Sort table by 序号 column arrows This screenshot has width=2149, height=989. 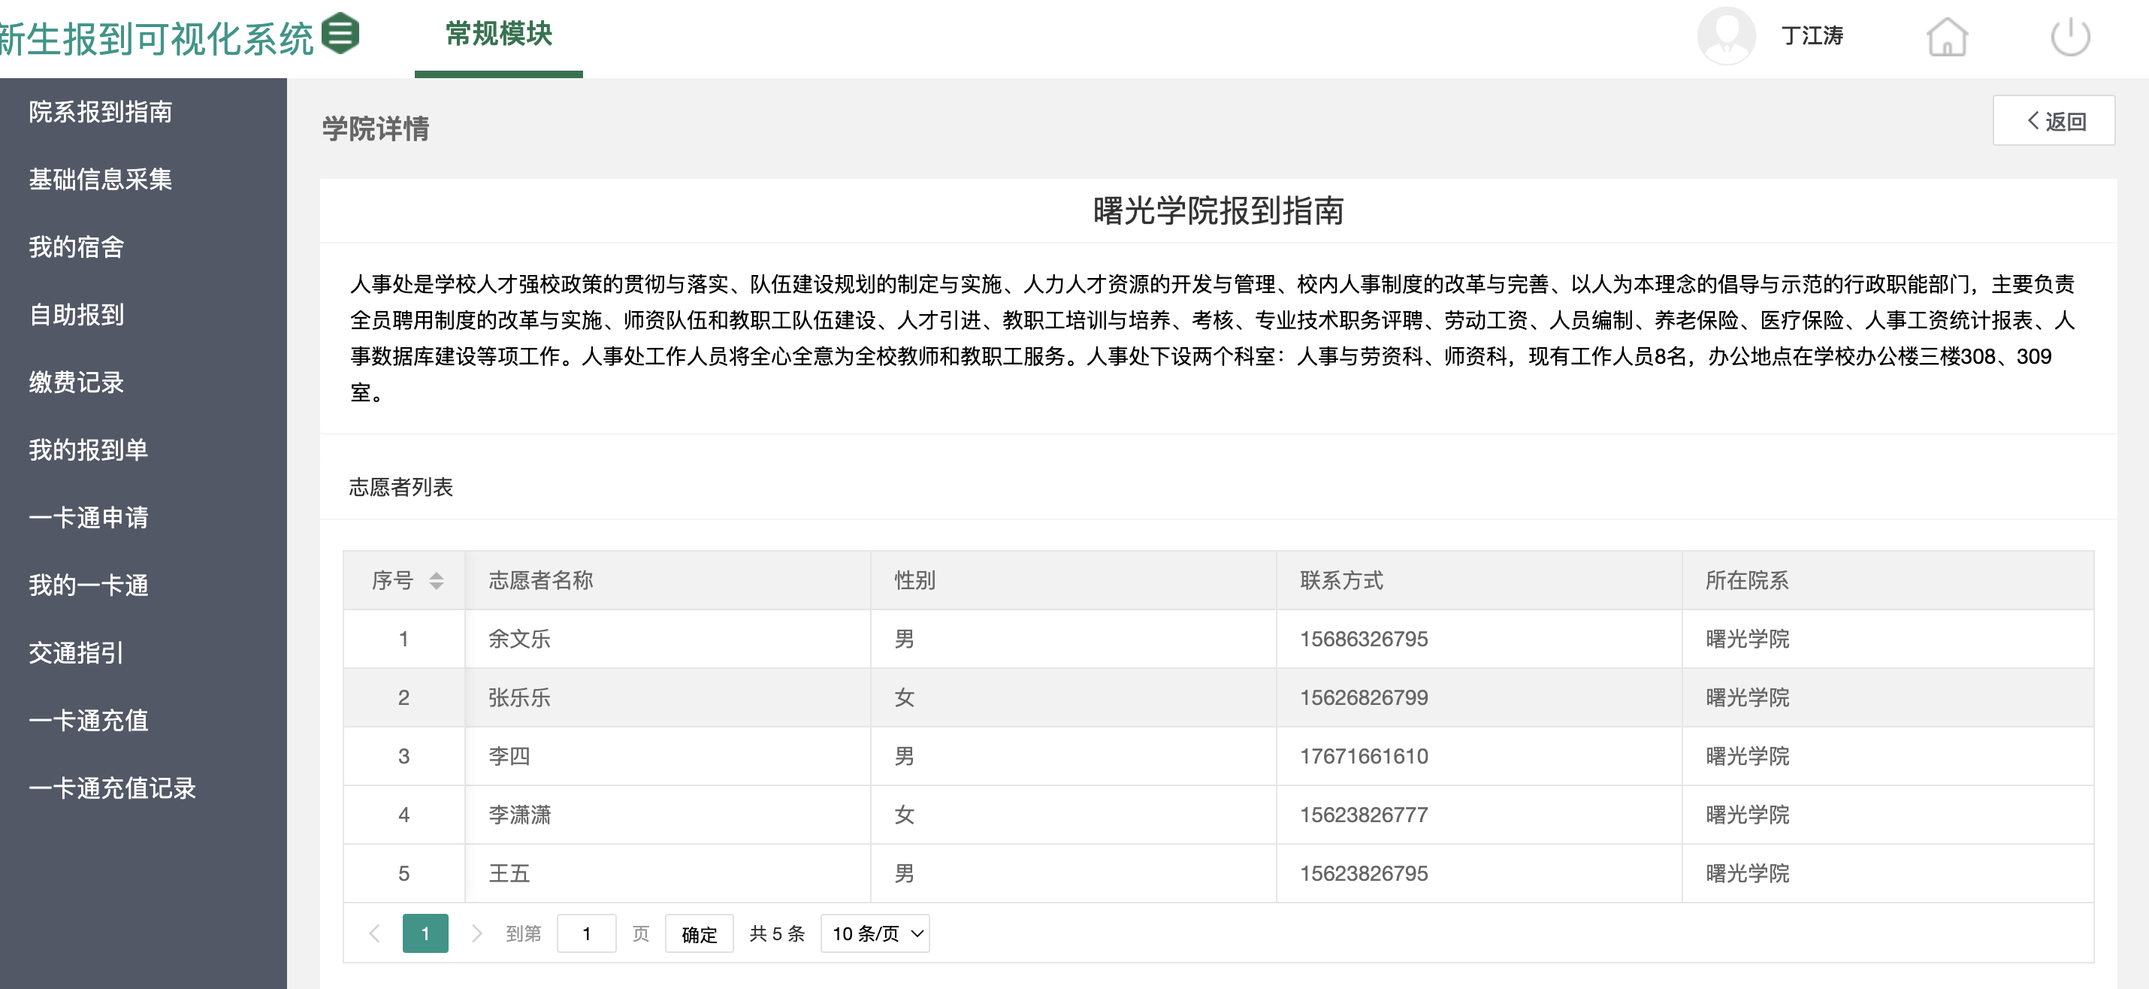coord(436,580)
